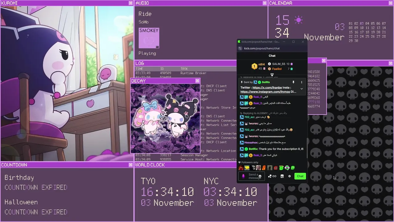Click gift icon beside Faa9ol's 7
Image resolution: width=394 pixels, height=222 pixels.
[291, 69]
